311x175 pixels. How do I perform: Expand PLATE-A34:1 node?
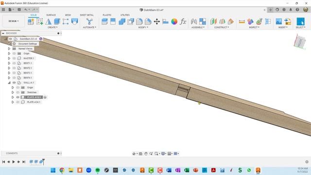(13, 102)
